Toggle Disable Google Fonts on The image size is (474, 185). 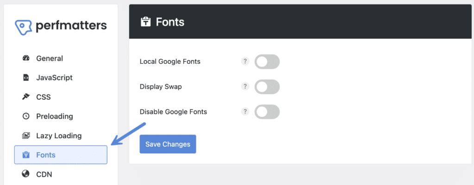tap(267, 112)
